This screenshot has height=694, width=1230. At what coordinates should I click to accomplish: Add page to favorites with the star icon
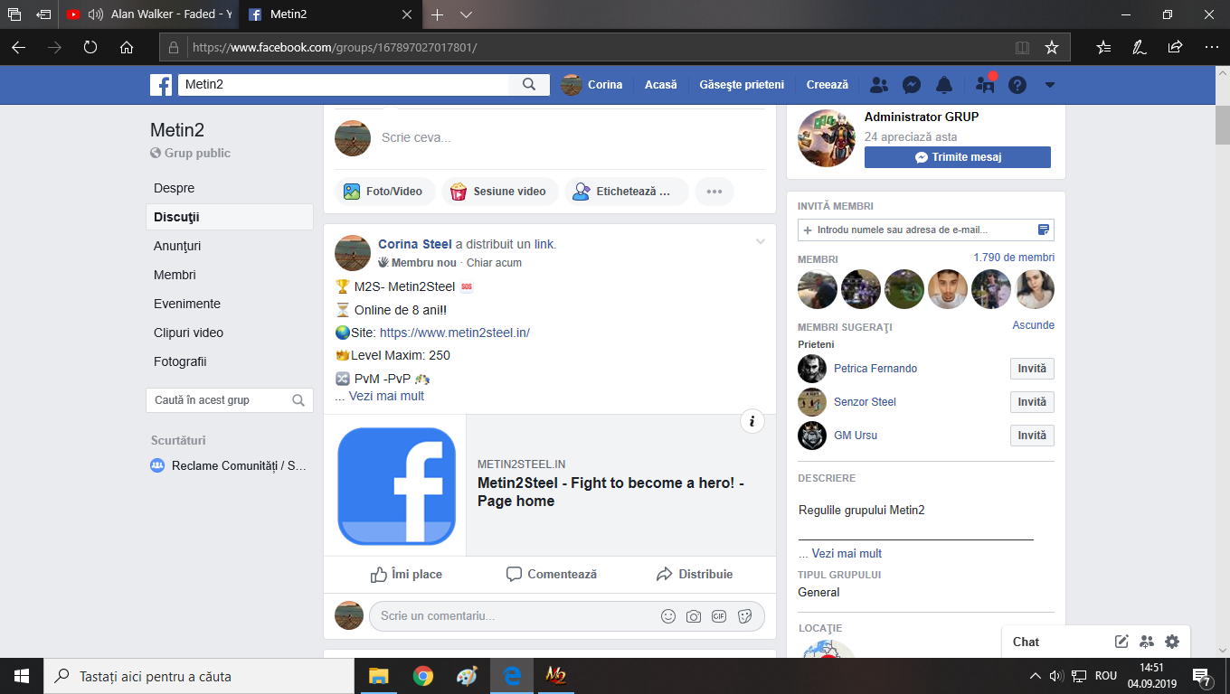point(1051,47)
